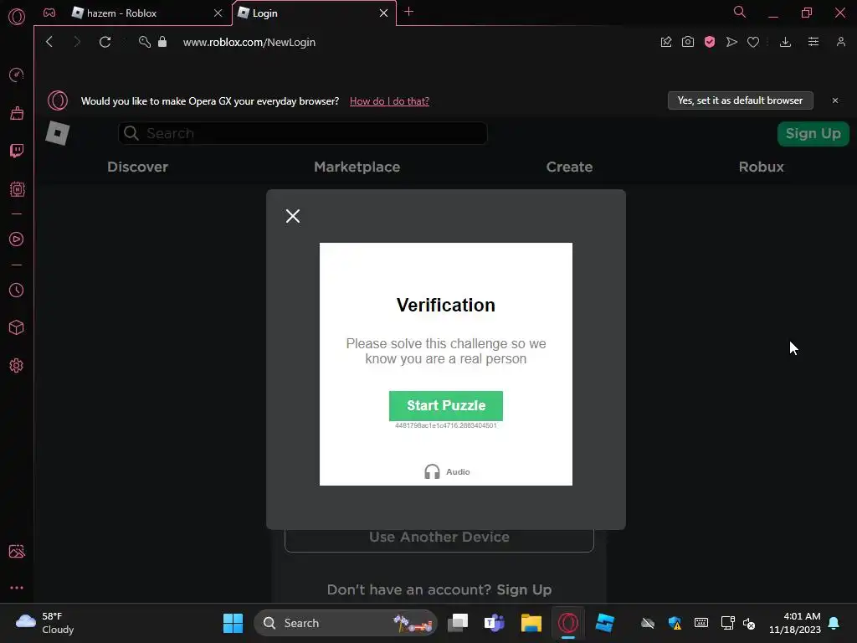Image resolution: width=857 pixels, height=643 pixels.
Task: Click the taskbar Search box
Action: tap(346, 623)
